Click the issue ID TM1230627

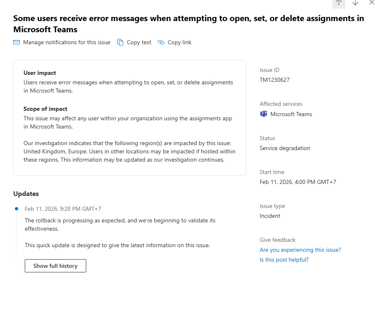click(x=274, y=80)
